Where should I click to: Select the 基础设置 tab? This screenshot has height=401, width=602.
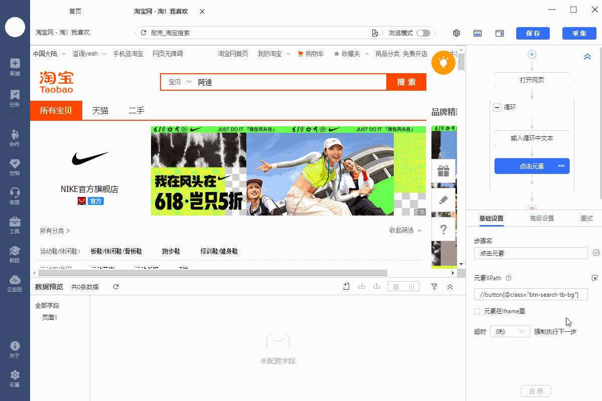click(x=491, y=218)
